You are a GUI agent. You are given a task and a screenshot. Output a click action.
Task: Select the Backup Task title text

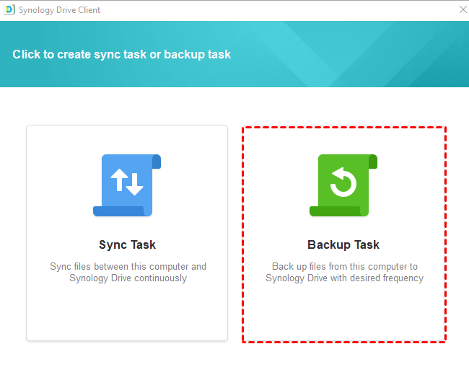pos(343,244)
